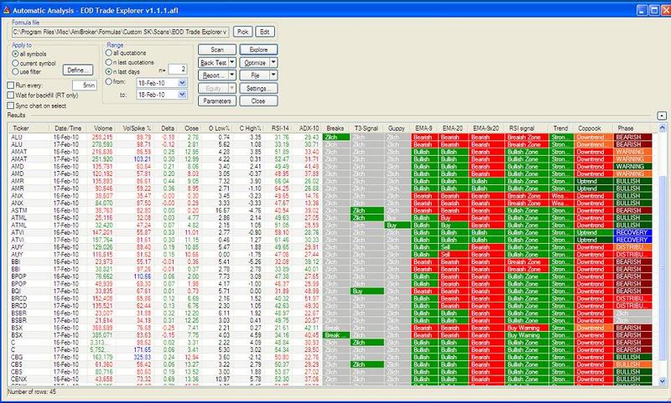Image resolution: width=671 pixels, height=403 pixels.
Task: Open the Report... button
Action: click(213, 75)
